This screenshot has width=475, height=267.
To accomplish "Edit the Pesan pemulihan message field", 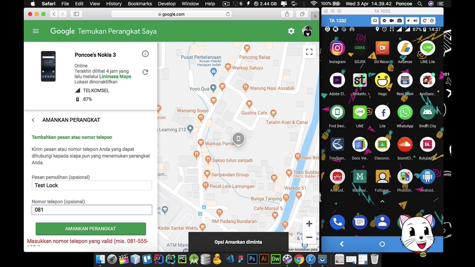I will pos(92,185).
